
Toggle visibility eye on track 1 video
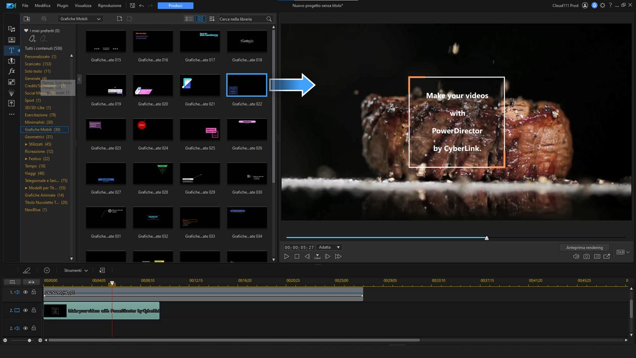(26, 292)
